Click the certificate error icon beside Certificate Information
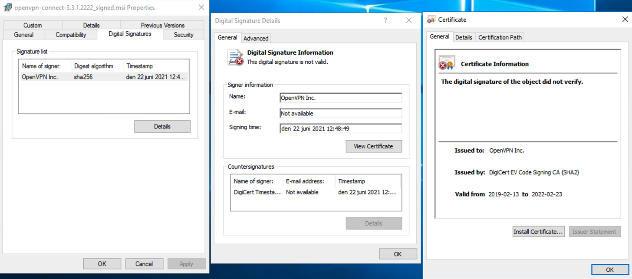Image resolution: width=632 pixels, height=279 pixels. (x=447, y=63)
